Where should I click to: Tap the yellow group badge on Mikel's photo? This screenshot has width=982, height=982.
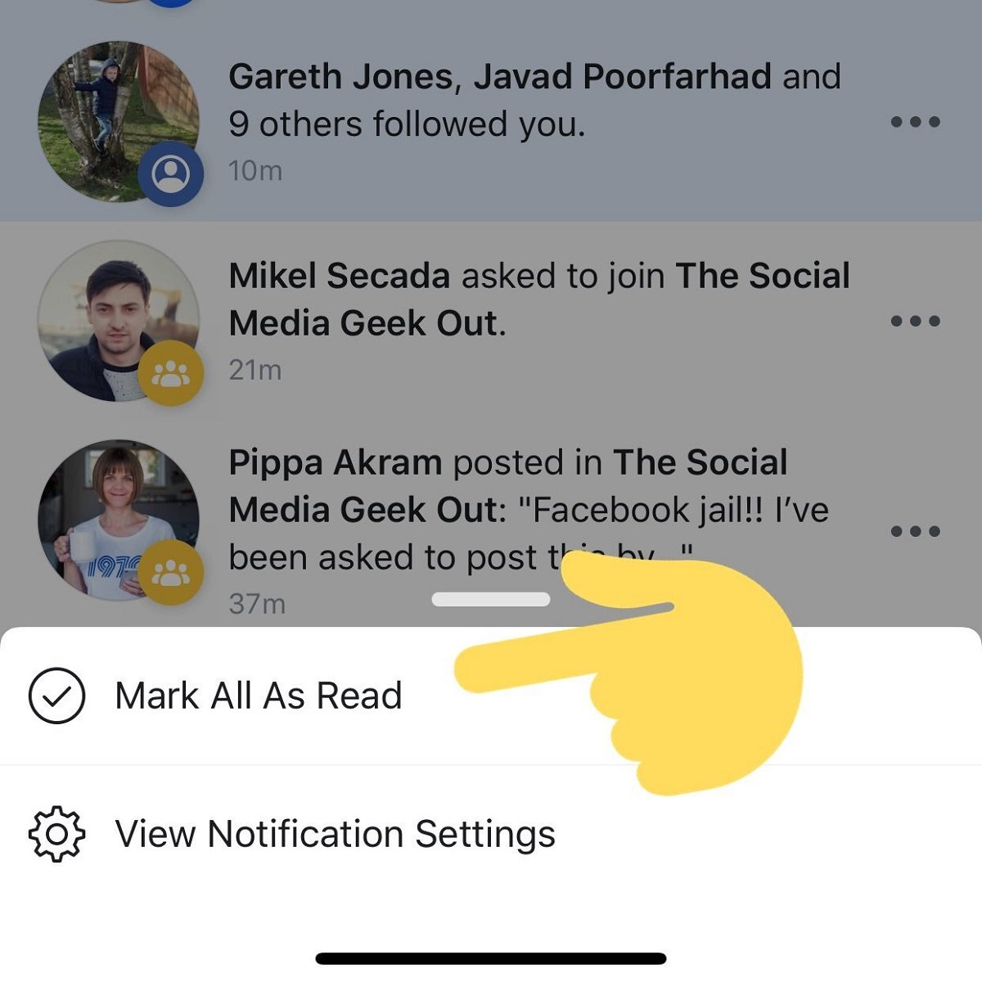[x=170, y=374]
